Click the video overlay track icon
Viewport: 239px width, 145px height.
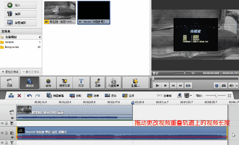click(x=12, y=133)
